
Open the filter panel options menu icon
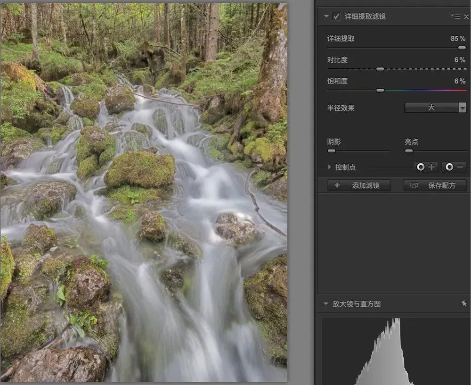456,16
